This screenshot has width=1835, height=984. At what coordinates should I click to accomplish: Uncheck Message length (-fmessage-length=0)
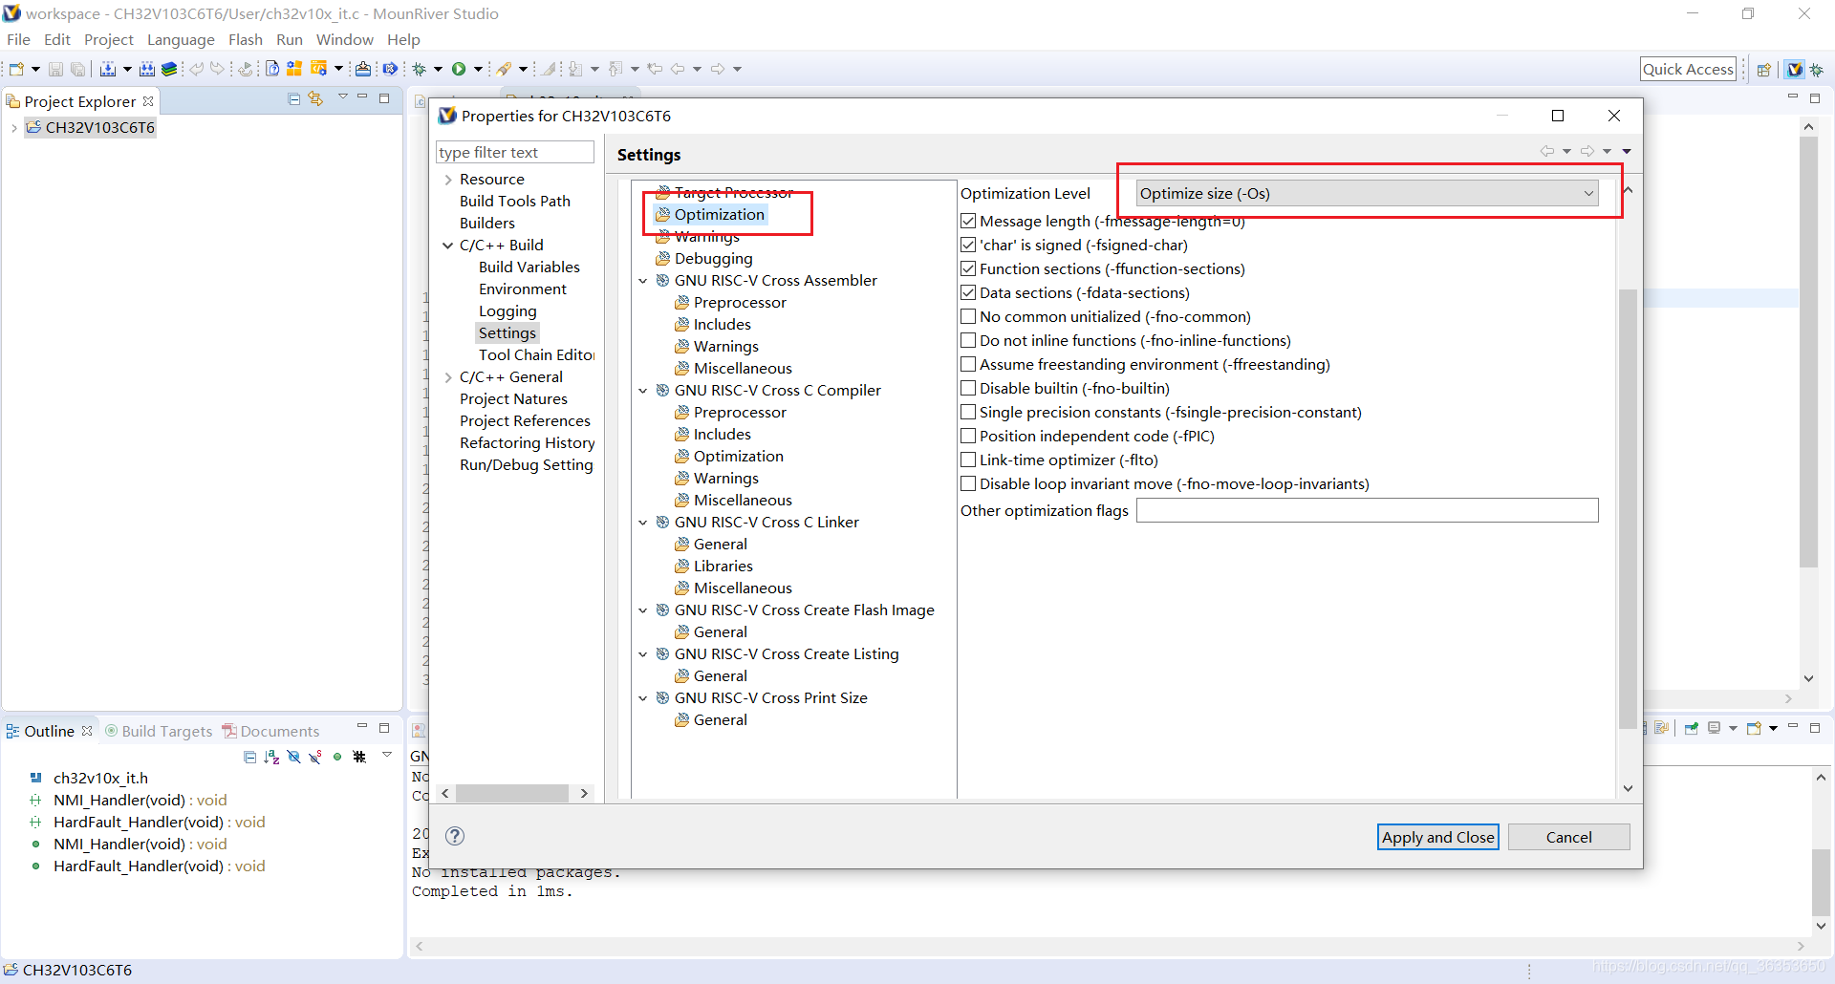968,221
